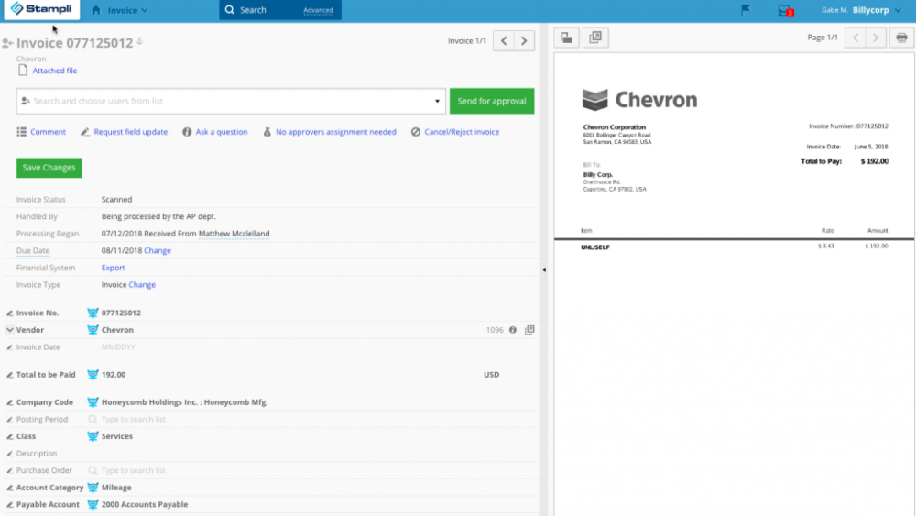
Task: Go to next invoice arrow
Action: point(524,41)
